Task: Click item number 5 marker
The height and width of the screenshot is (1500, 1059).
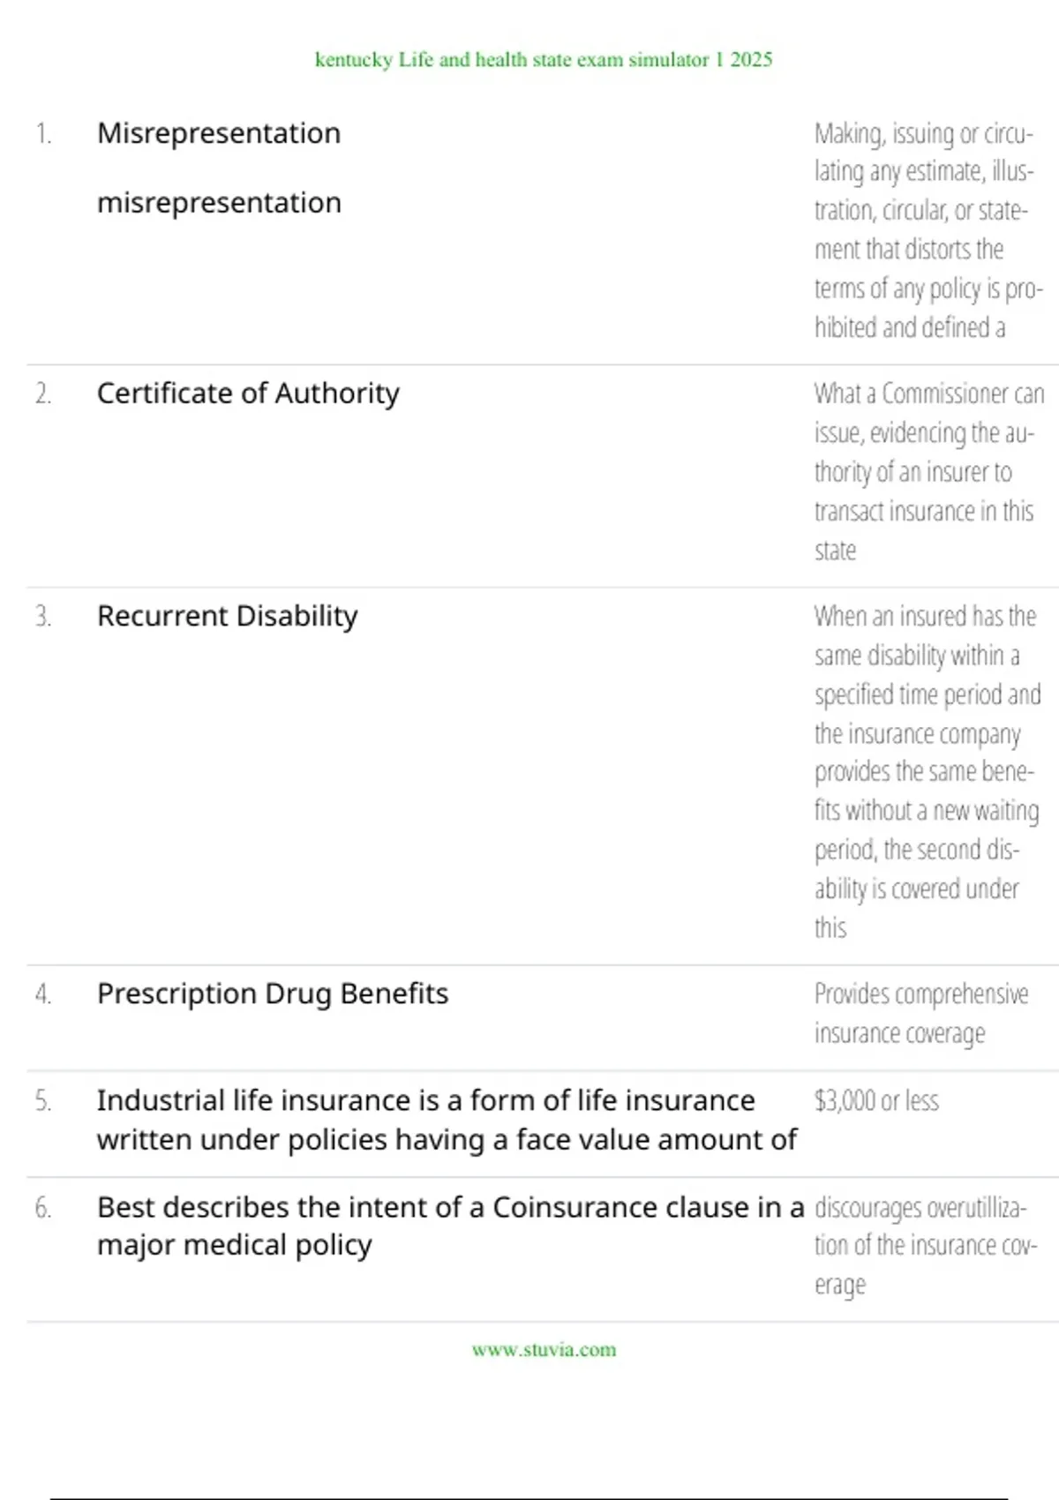Action: [43, 1100]
